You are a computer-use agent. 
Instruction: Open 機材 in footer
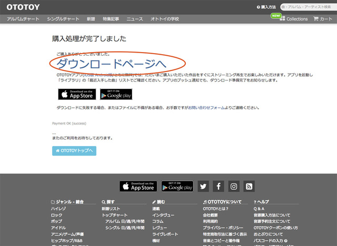tap(156, 241)
